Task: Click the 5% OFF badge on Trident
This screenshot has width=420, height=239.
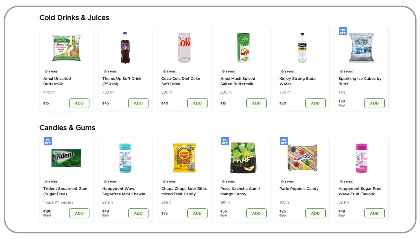Action: click(x=48, y=141)
